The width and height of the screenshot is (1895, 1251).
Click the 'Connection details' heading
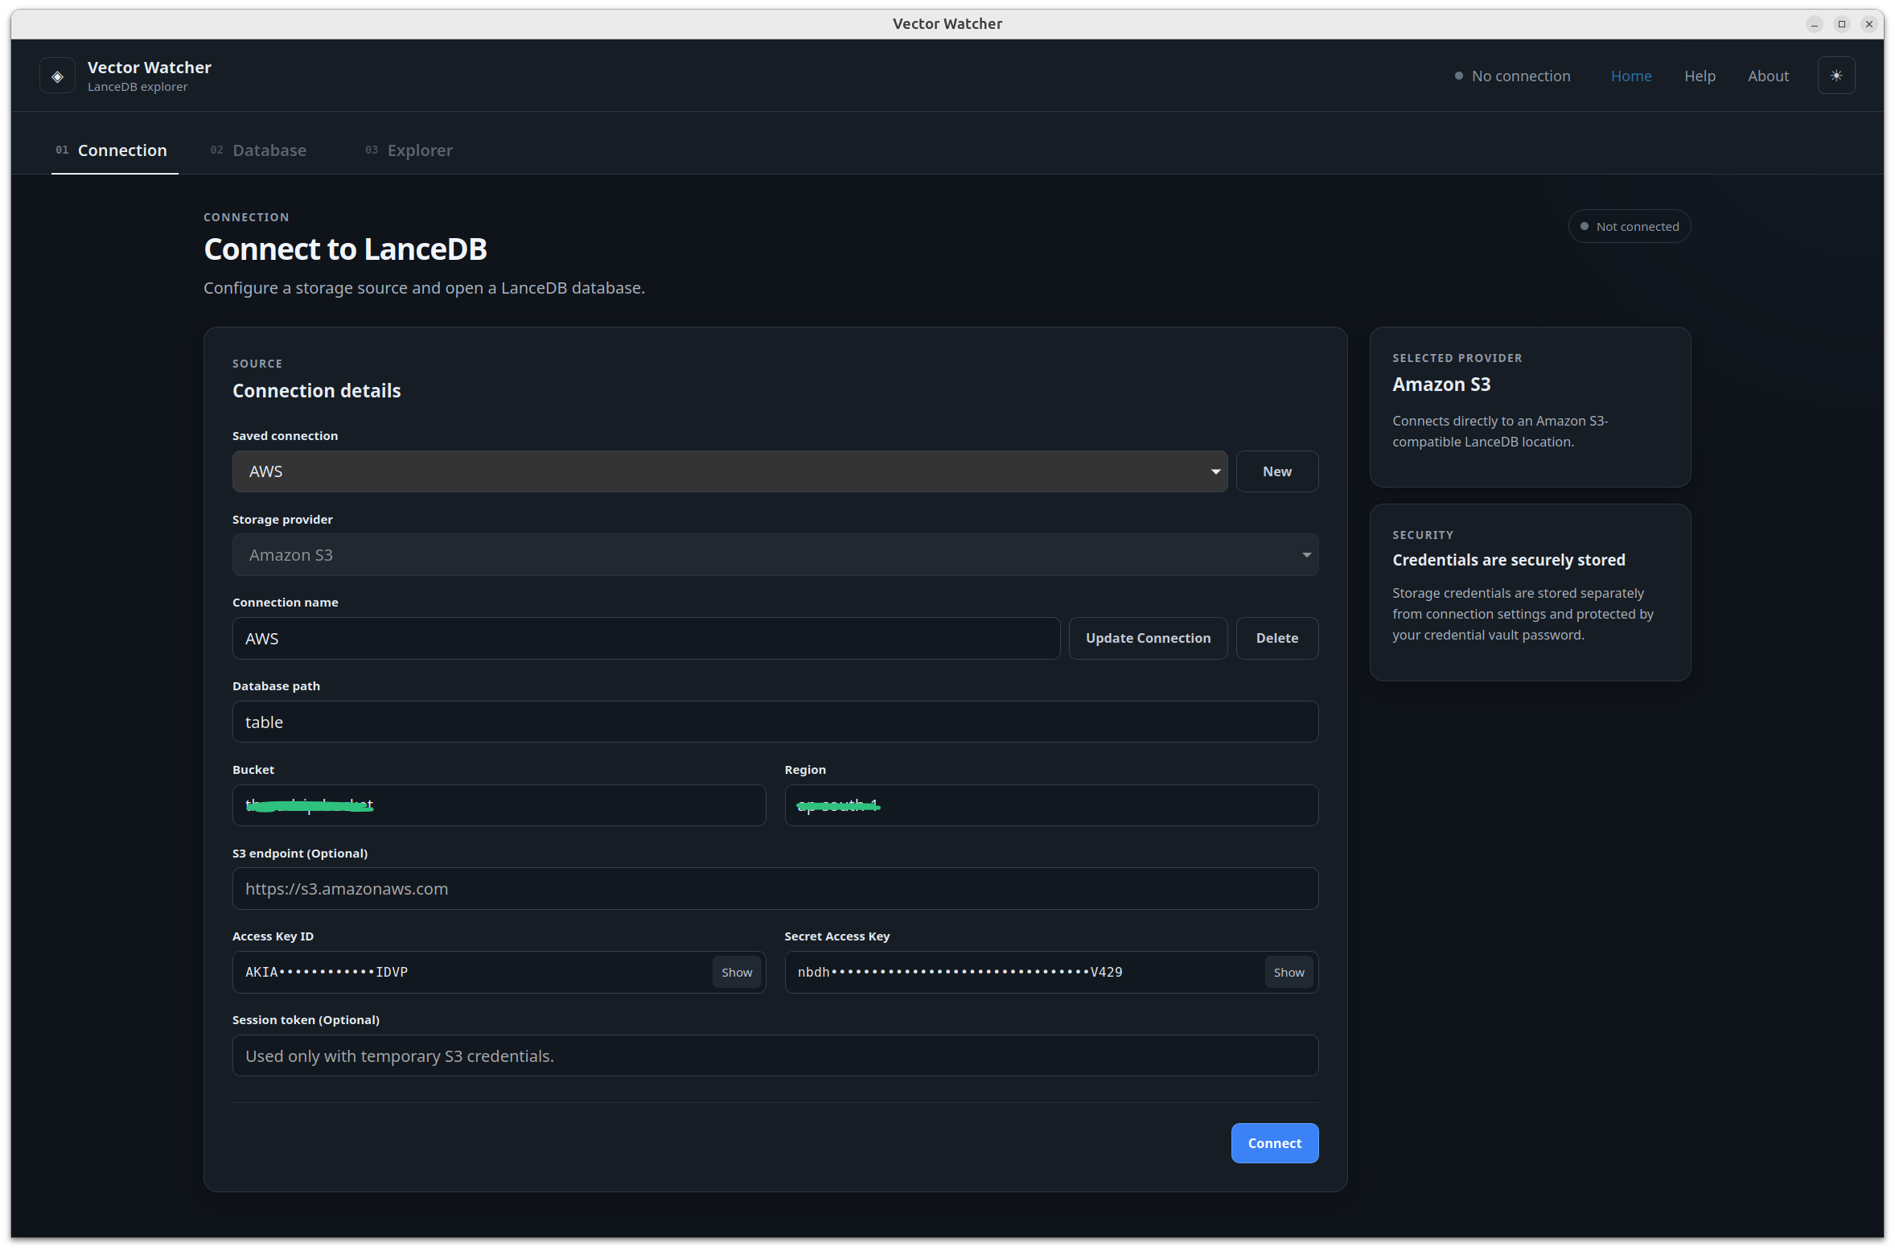click(316, 391)
